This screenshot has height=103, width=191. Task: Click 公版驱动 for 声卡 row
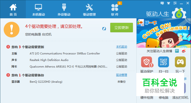click(121, 60)
